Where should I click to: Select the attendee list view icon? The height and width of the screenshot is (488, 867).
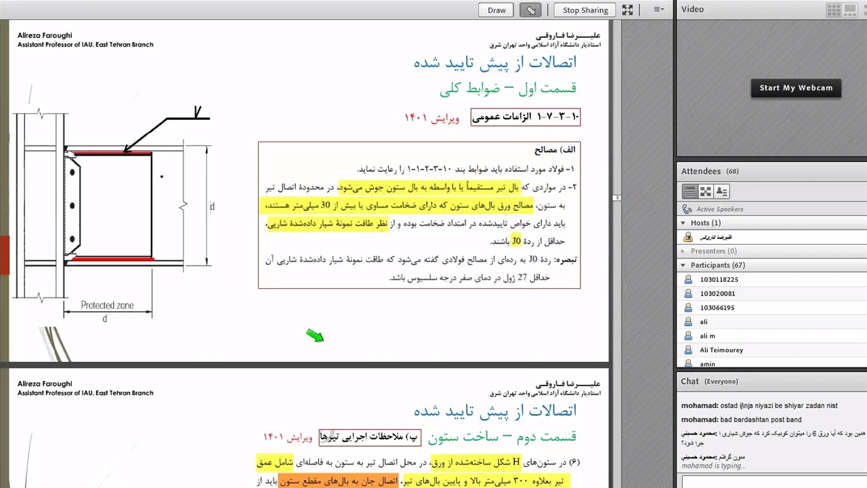coord(690,192)
